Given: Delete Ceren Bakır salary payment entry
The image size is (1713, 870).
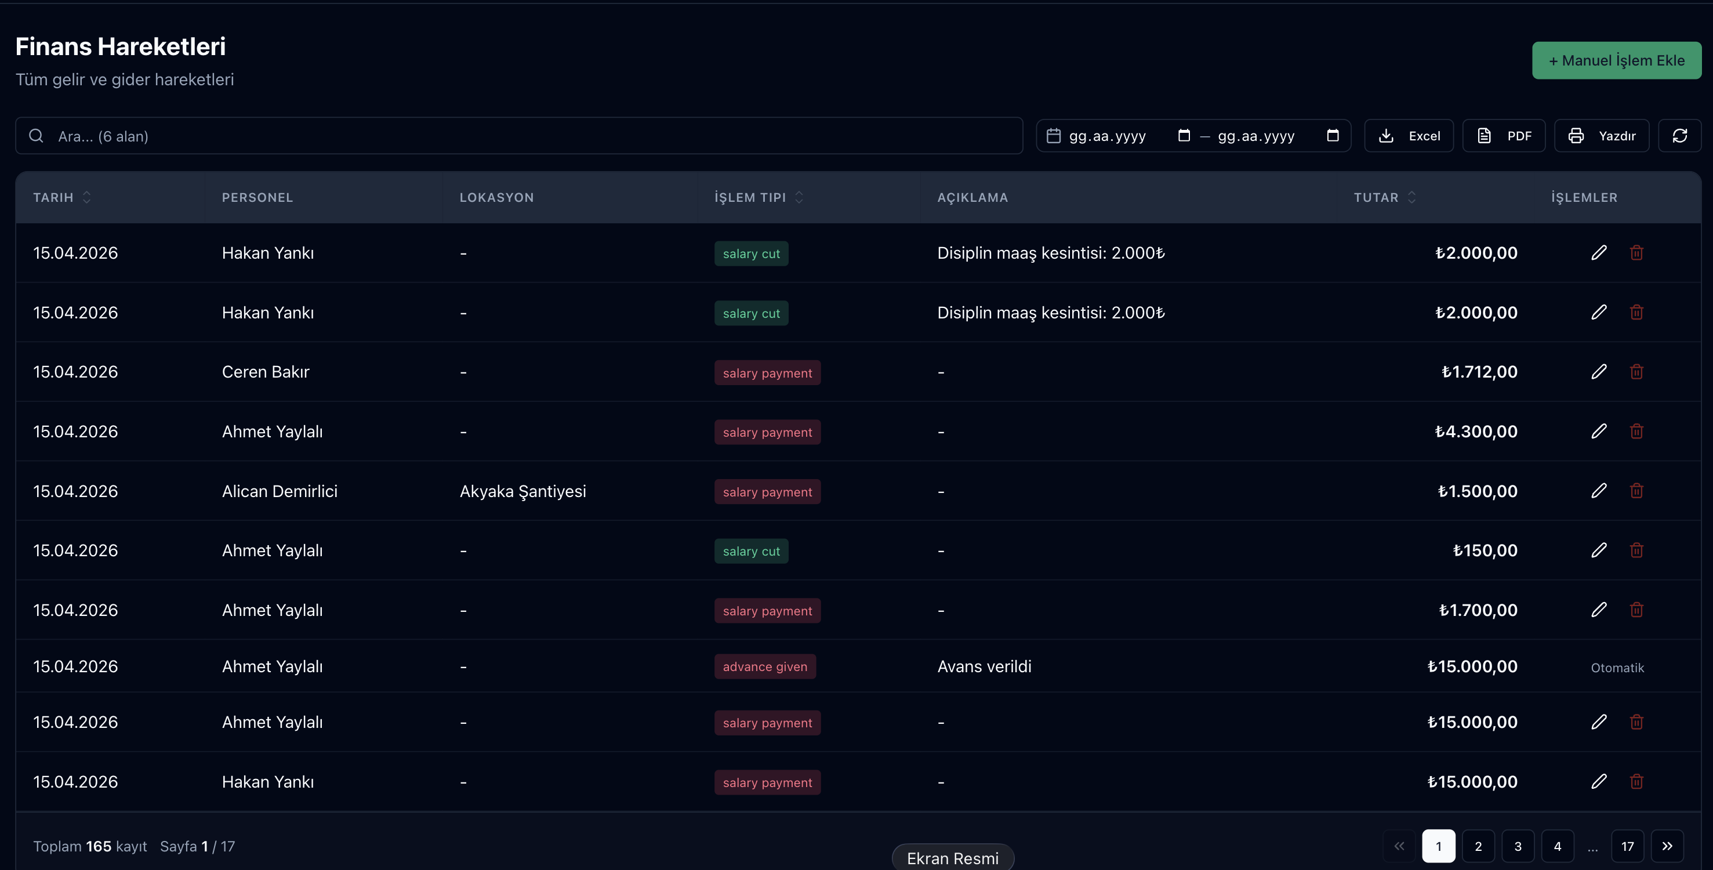Looking at the screenshot, I should click(x=1636, y=372).
